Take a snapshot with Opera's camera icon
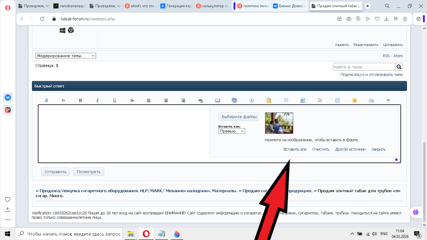The width and height of the screenshot is (427, 240). 349,19
